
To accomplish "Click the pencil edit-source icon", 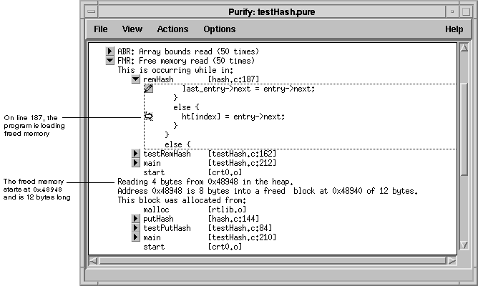I will 148,89.
